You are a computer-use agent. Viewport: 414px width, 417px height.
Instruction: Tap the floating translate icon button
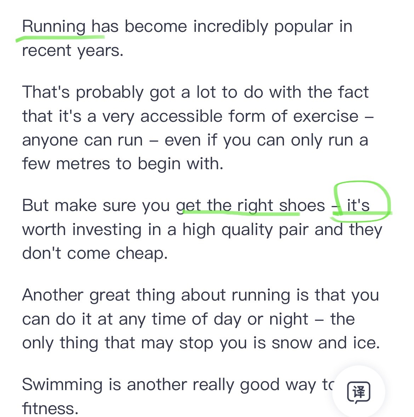coord(358,392)
